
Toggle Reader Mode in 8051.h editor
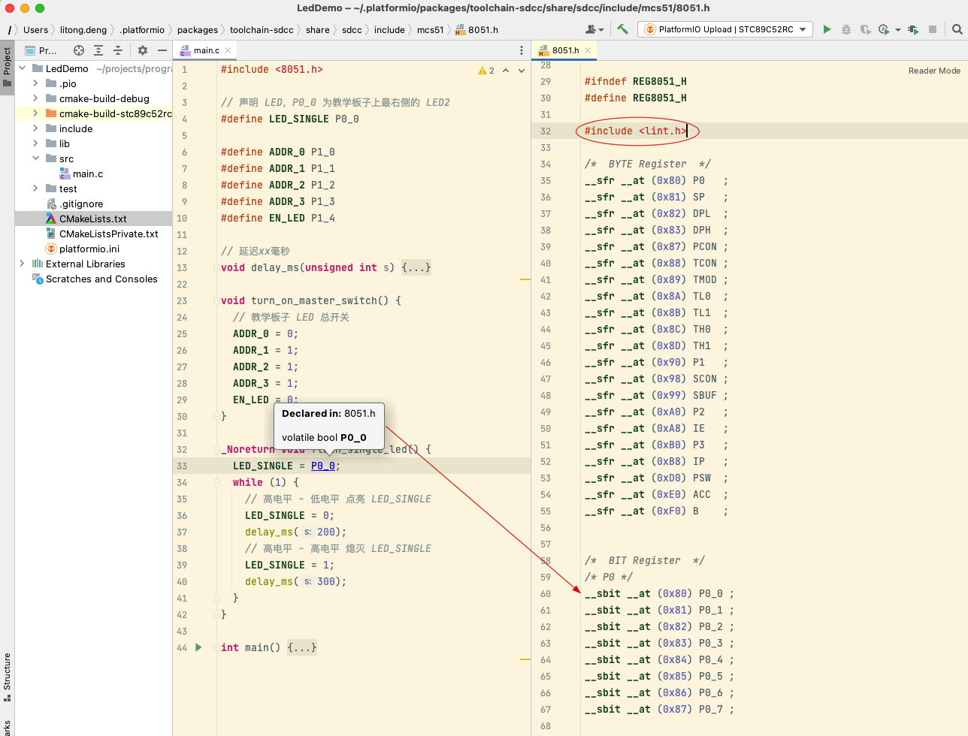coord(933,71)
